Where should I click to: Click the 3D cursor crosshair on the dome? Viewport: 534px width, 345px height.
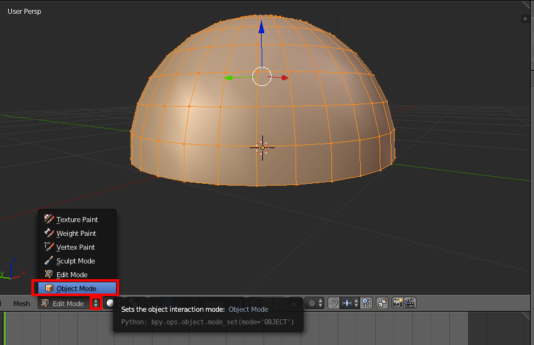pyautogui.click(x=262, y=148)
